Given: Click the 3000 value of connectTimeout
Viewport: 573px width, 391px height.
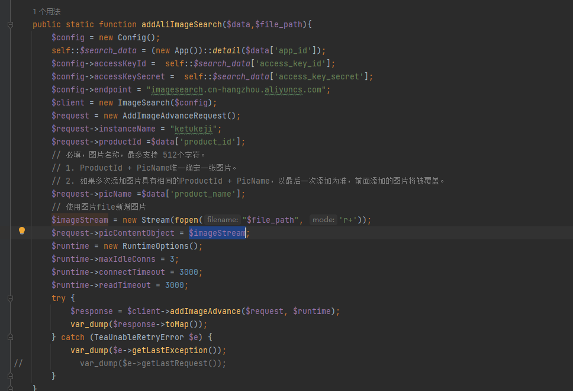Looking at the screenshot, I should click(189, 272).
